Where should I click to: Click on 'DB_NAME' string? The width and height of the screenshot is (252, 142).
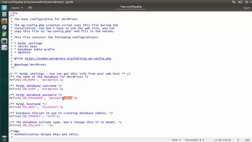point(29,80)
